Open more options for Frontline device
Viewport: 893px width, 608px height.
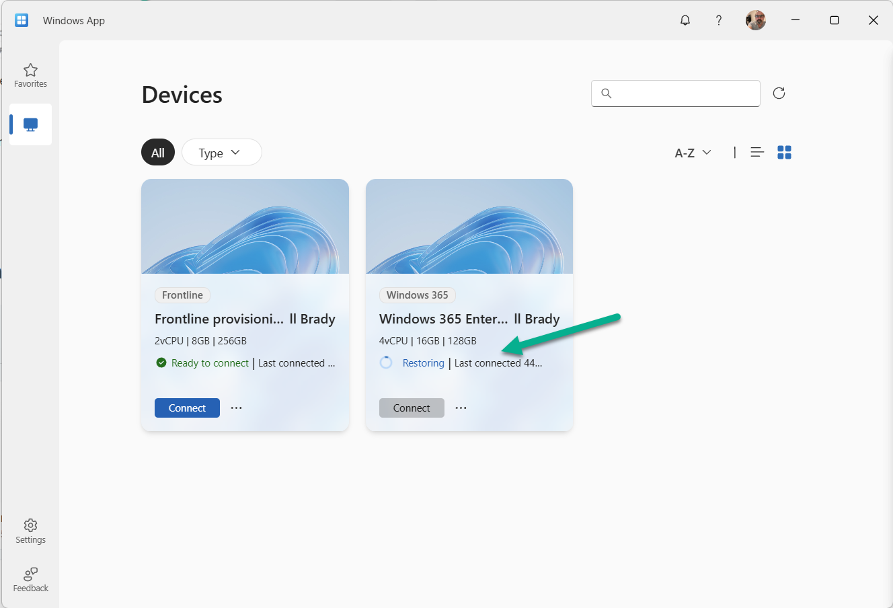point(237,408)
